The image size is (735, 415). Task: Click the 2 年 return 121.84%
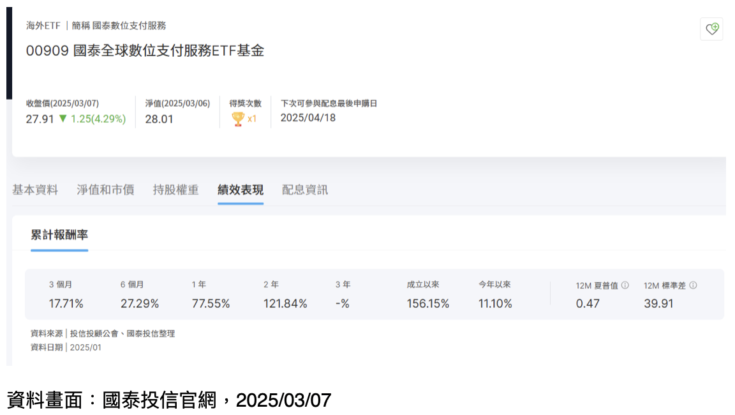pyautogui.click(x=285, y=304)
